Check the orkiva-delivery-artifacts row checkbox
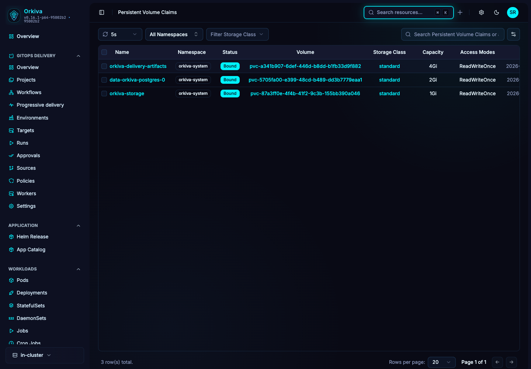Image resolution: width=531 pixels, height=369 pixels. (x=104, y=66)
